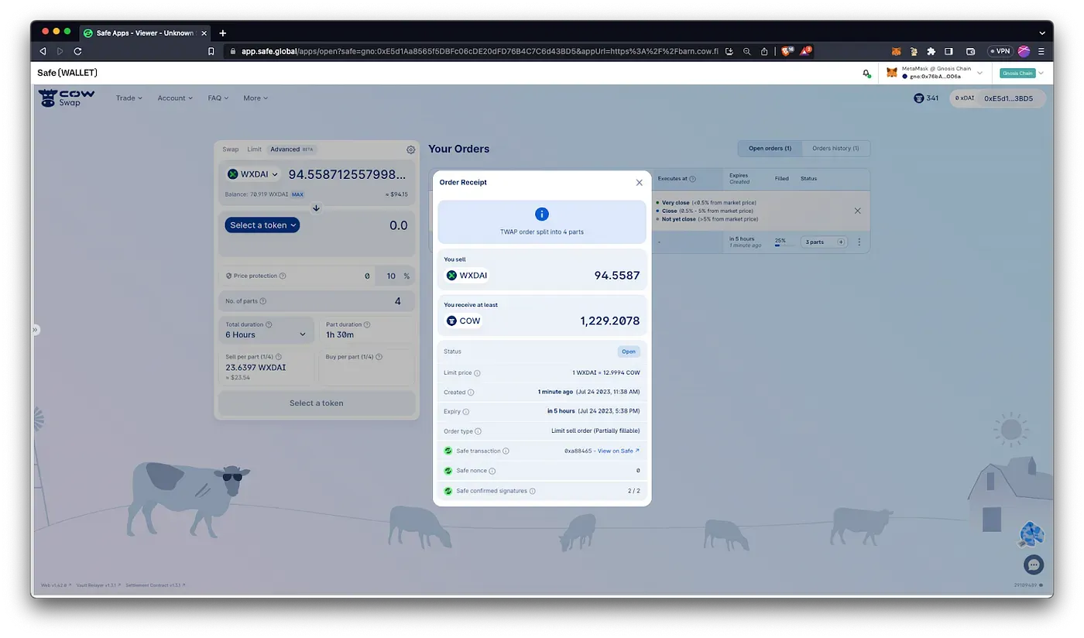Click the green Safe icon beside Safe nonce
Screen dimensions: 1084x638
[448, 471]
